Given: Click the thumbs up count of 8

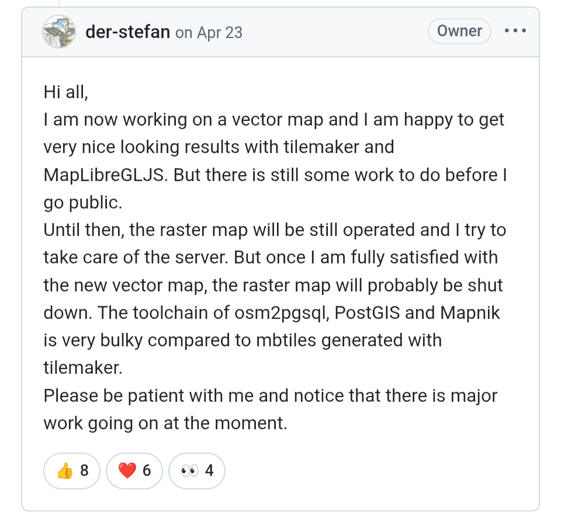Looking at the screenshot, I should pos(84,471).
